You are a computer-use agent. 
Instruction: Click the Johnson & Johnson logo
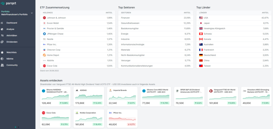(44, 18)
